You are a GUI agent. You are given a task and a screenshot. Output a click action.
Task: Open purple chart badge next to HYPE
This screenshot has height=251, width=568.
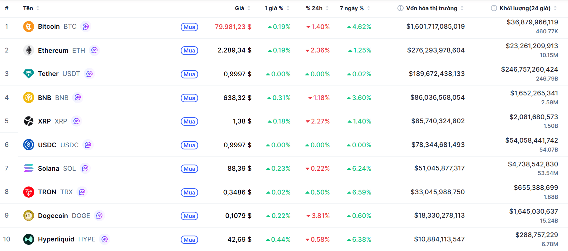pyautogui.click(x=105, y=239)
